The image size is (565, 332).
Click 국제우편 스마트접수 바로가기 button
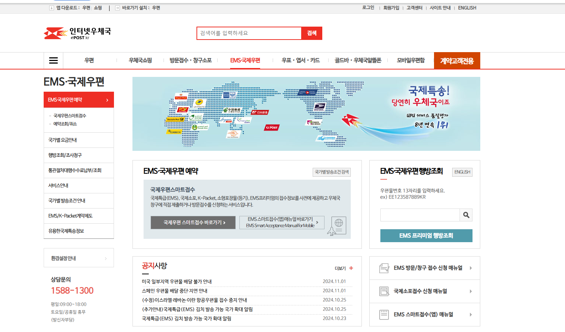pos(193,223)
